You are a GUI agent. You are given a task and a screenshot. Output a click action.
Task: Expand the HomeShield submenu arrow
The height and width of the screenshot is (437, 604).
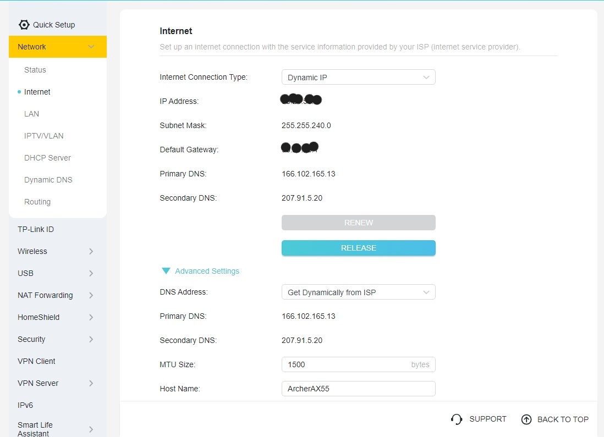tap(91, 317)
